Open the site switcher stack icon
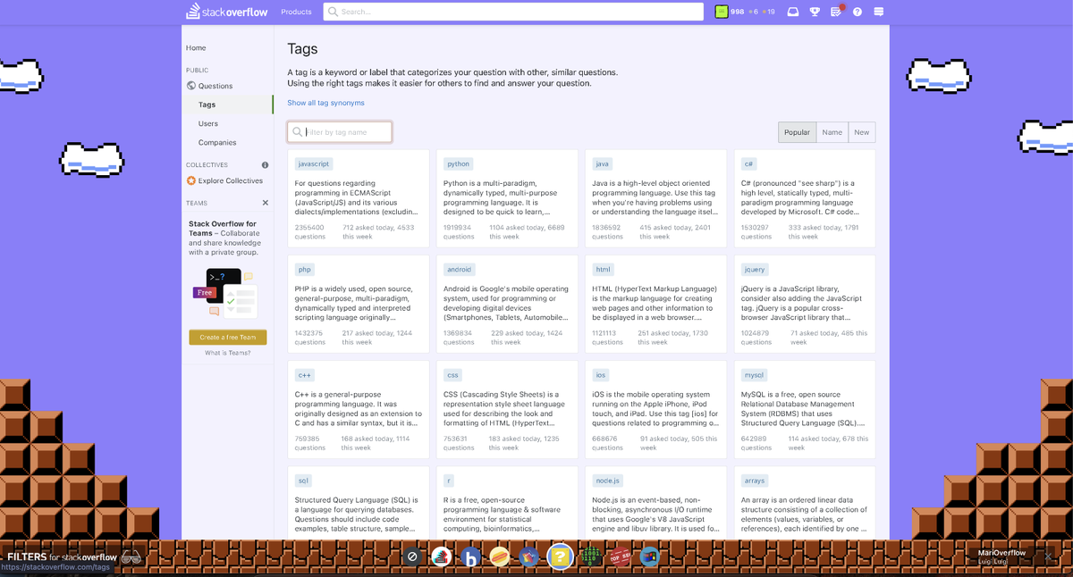 pyautogui.click(x=879, y=12)
